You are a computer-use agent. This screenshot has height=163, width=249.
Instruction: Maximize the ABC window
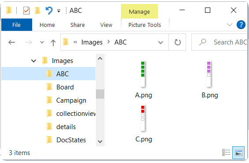click(208, 10)
